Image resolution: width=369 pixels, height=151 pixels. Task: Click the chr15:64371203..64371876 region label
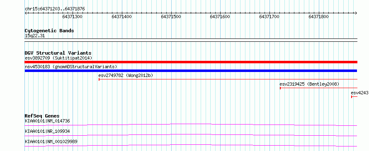[x=55, y=9]
